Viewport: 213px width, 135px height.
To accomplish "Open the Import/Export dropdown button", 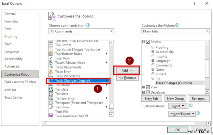I will point(182,114).
